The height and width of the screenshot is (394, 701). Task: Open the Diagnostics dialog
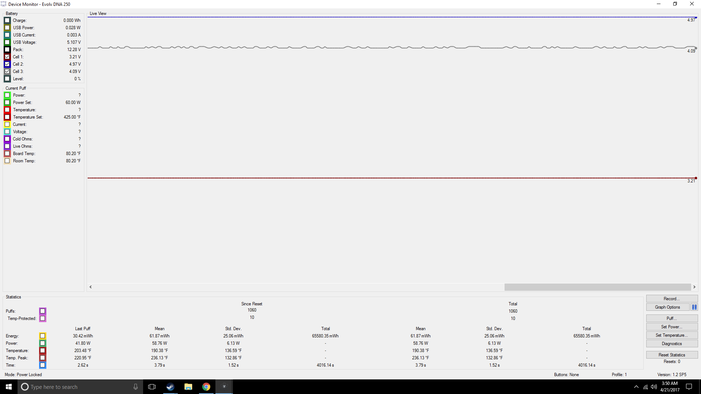672,344
